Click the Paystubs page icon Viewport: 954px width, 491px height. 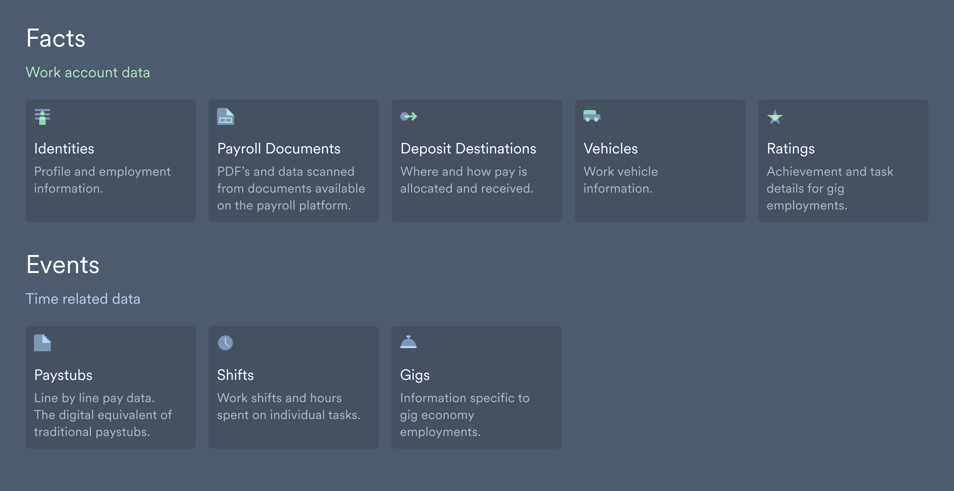tap(42, 343)
